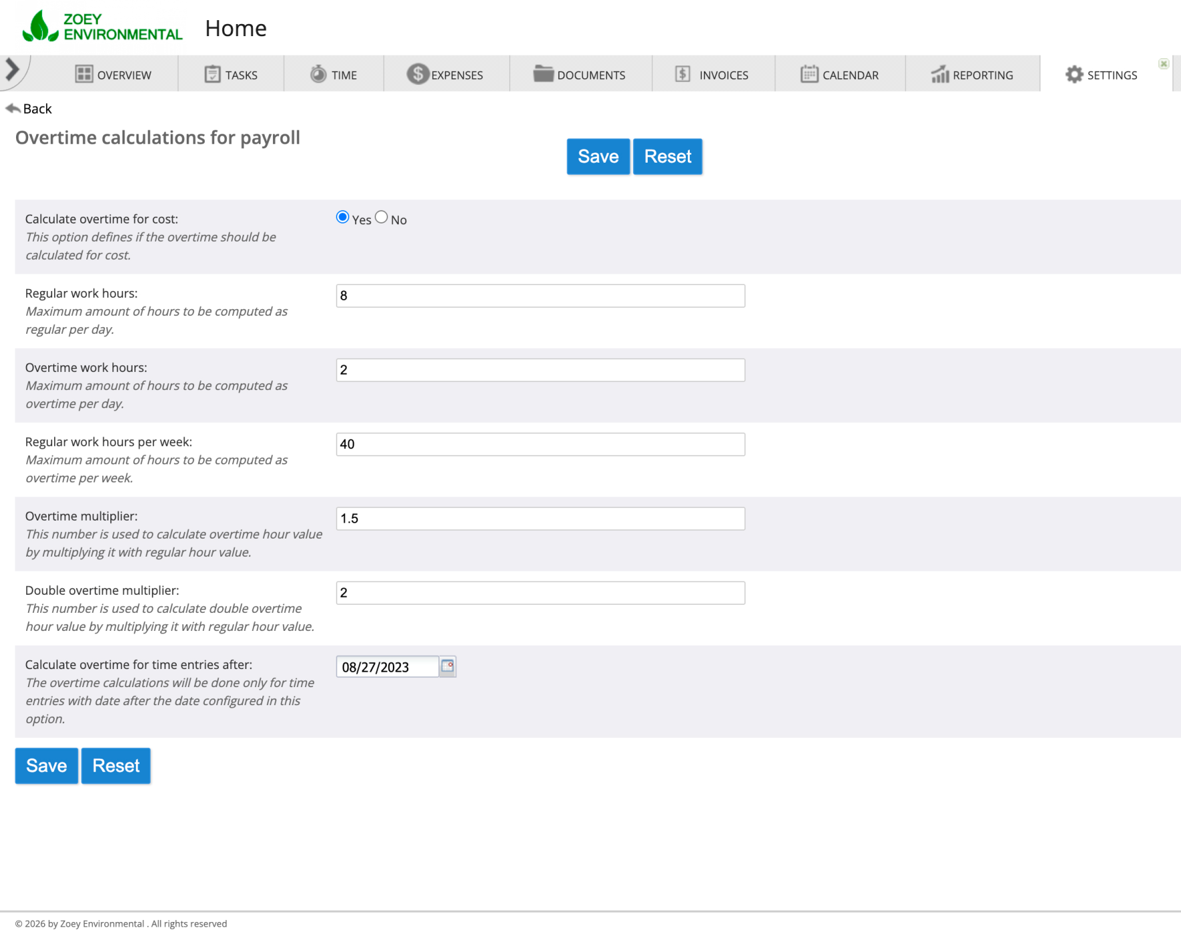The width and height of the screenshot is (1181, 932).
Task: Click the Invoices bill icon
Action: (683, 74)
